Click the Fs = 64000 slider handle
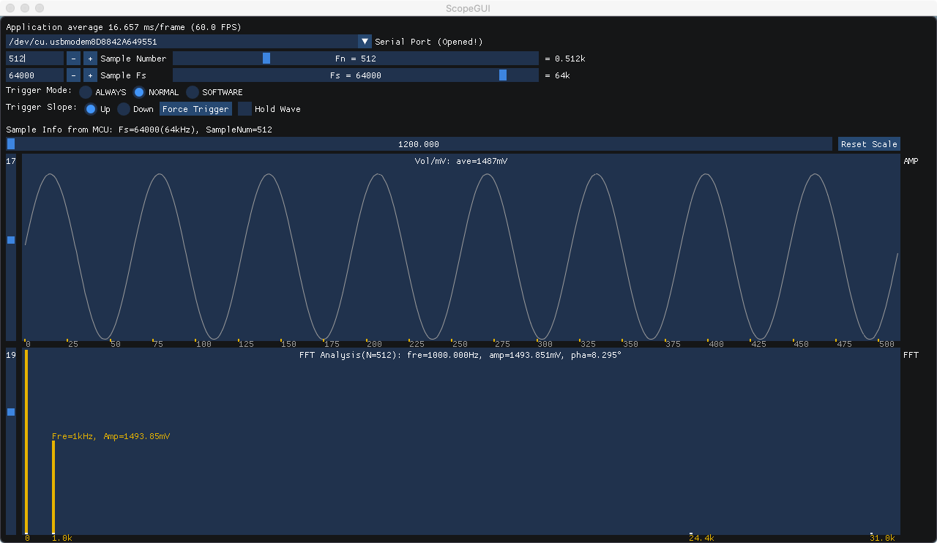This screenshot has height=543, width=937. [x=503, y=75]
